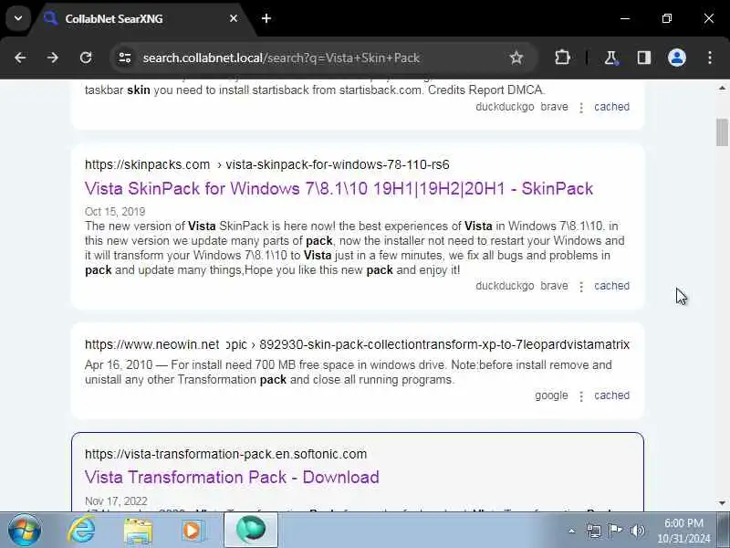The width and height of the screenshot is (730, 548).
Task: Open cached link of skinpacks.com result
Action: [611, 286]
